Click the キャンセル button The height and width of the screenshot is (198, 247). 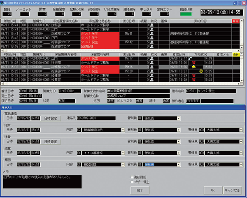pos(232,191)
